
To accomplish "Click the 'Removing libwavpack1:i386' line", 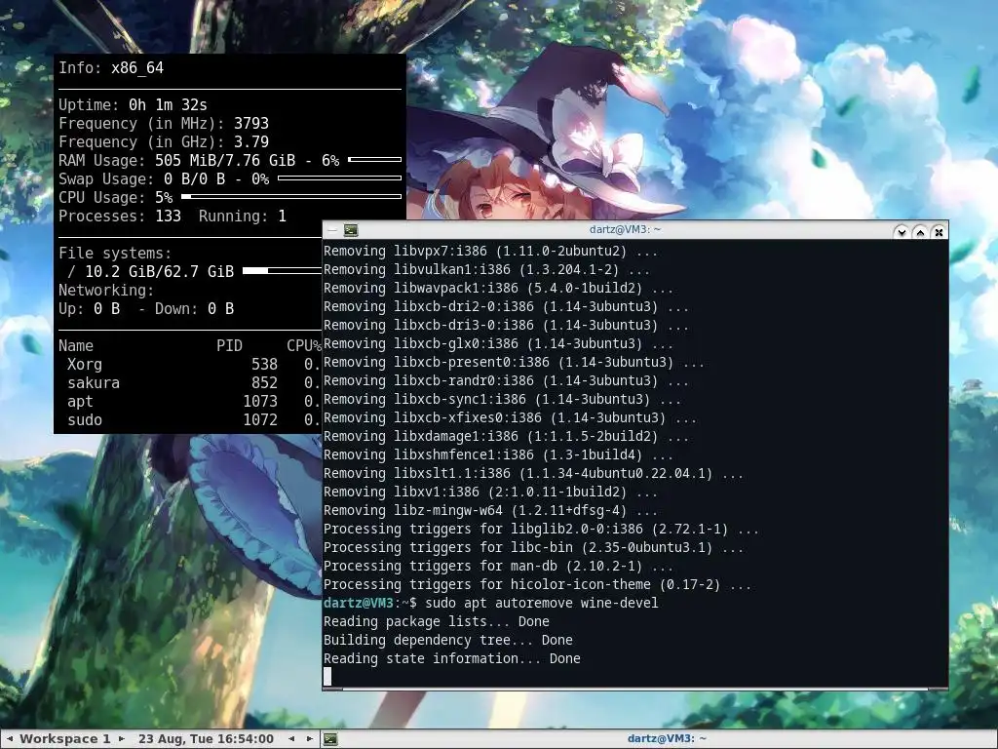I will coord(498,288).
